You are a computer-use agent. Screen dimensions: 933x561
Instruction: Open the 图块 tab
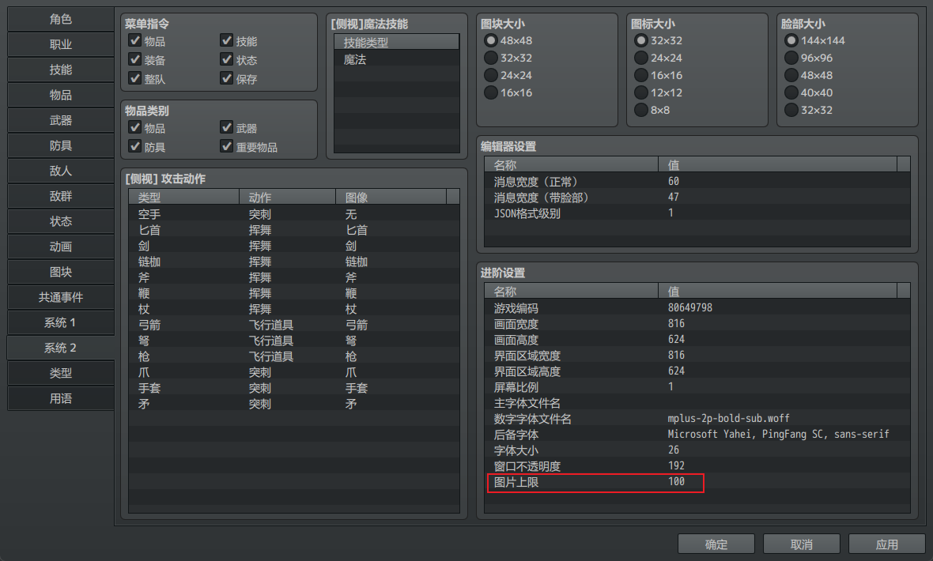pos(61,273)
